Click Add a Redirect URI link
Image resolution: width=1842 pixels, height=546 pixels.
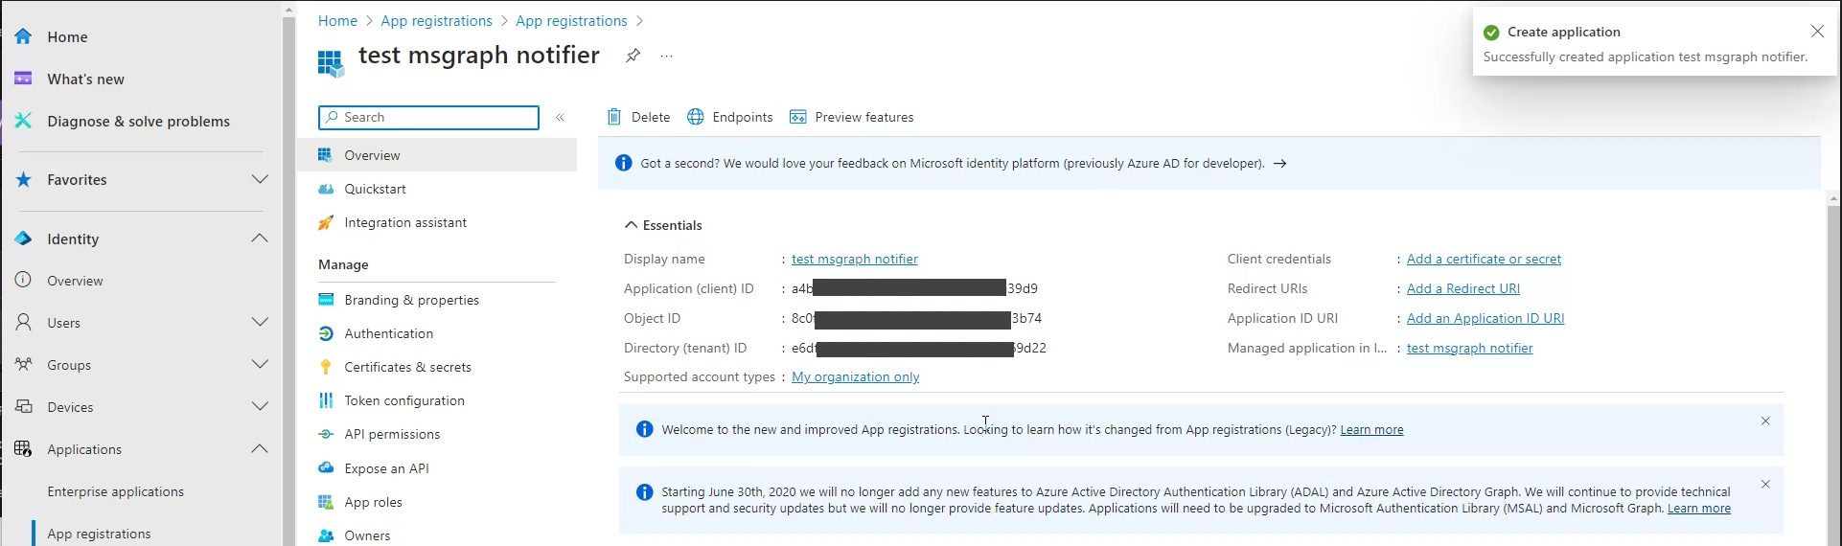[x=1462, y=288]
